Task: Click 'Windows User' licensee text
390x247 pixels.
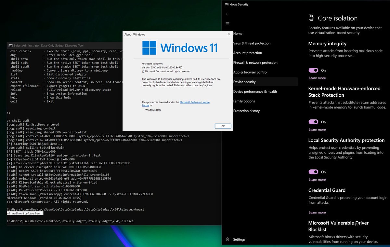Action: point(153,110)
